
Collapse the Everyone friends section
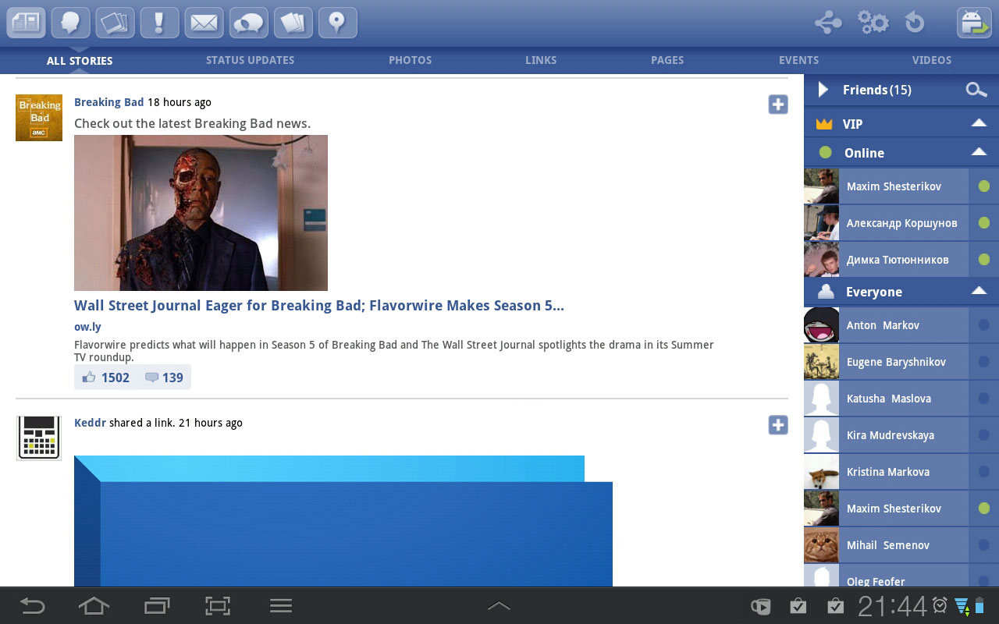coord(979,291)
